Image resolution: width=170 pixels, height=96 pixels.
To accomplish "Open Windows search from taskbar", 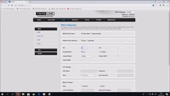I will (x=7, y=94).
